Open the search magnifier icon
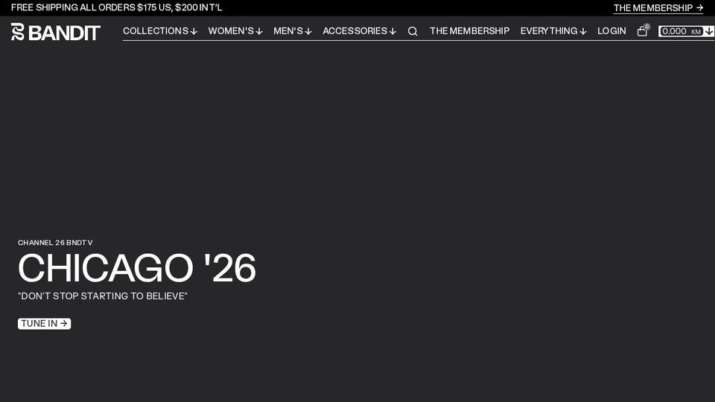The image size is (715, 402). (412, 31)
